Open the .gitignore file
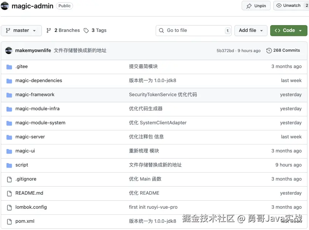Viewport: 309px width, 230px height. coord(26,179)
